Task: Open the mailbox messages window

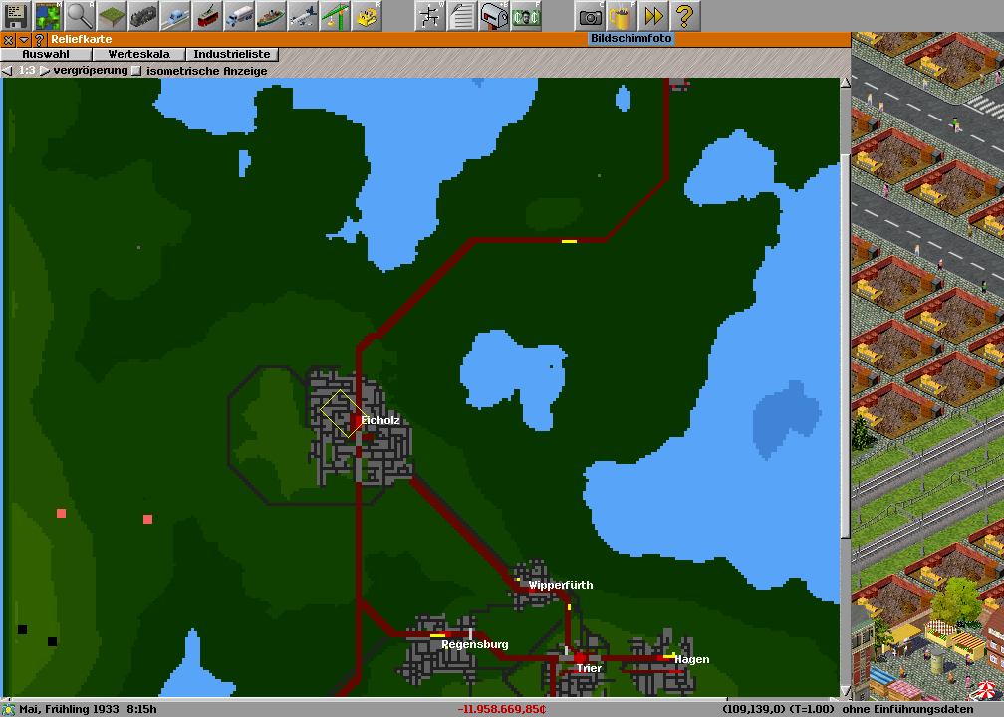Action: pos(494,16)
